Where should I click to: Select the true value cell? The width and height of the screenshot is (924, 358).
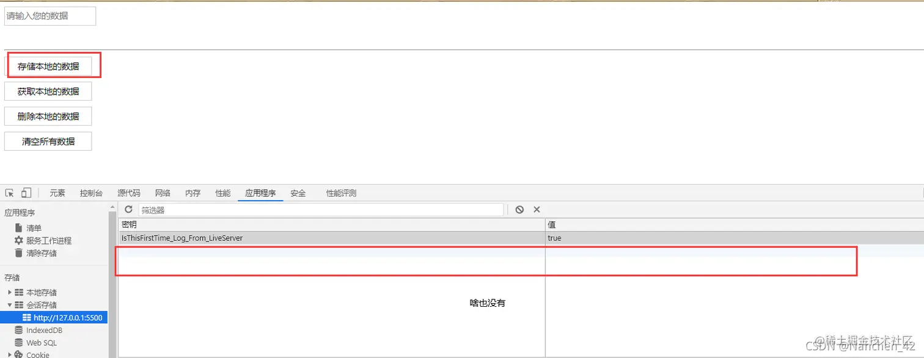point(735,238)
